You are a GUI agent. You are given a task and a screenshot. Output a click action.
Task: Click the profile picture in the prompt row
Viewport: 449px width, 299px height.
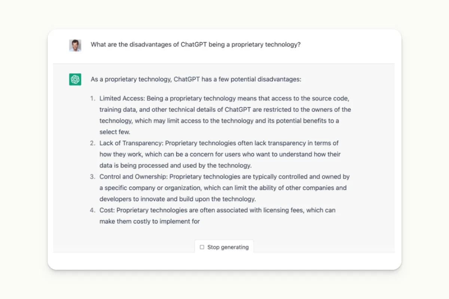[75, 44]
